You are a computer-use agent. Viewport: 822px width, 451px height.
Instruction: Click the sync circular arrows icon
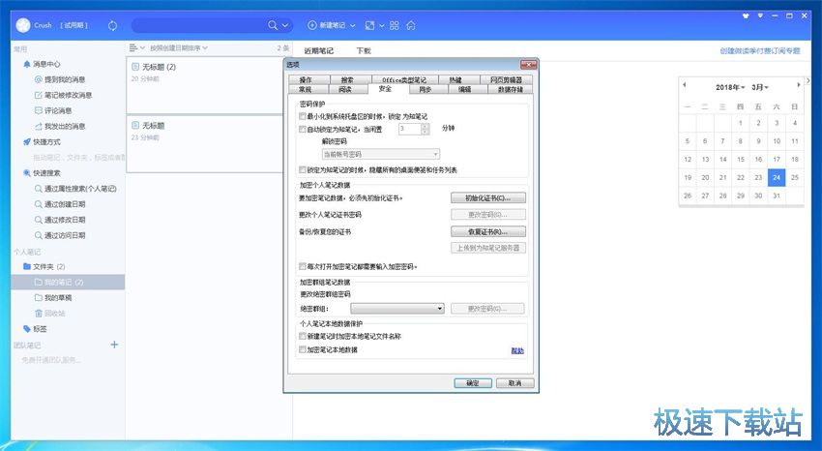112,25
